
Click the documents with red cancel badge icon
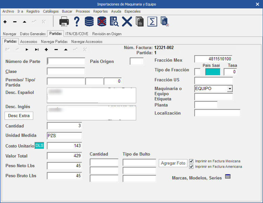coord(165,21)
